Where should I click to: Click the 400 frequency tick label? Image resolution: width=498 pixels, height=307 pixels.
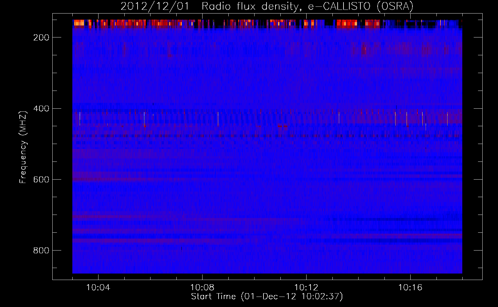coord(41,109)
